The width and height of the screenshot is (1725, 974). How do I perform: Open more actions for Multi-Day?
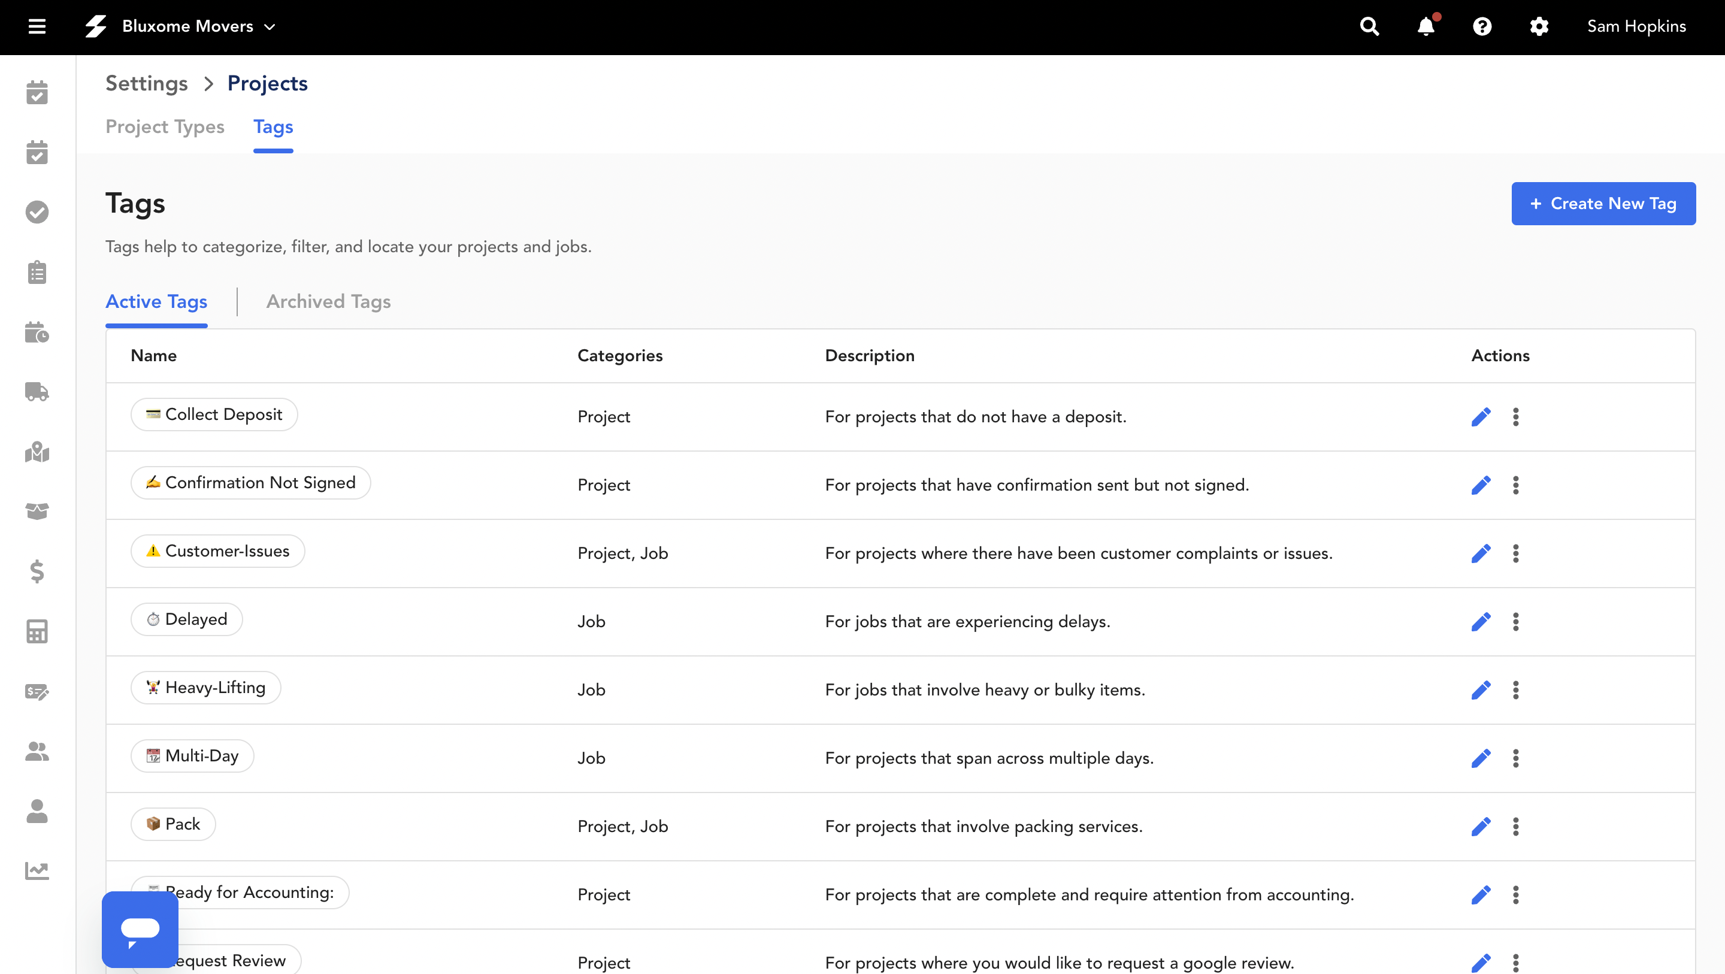click(1515, 758)
